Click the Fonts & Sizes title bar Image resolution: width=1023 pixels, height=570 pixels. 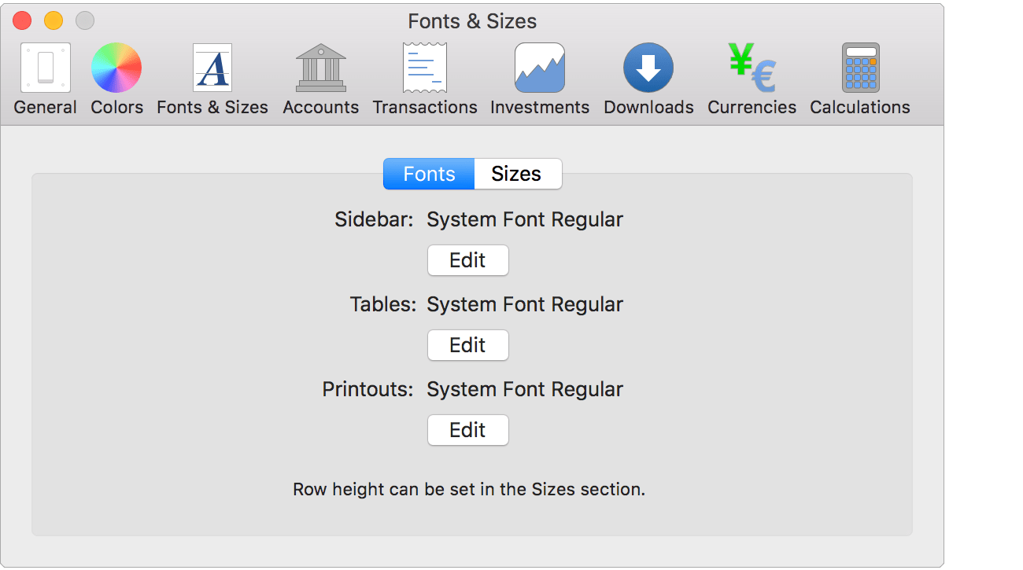click(x=472, y=21)
